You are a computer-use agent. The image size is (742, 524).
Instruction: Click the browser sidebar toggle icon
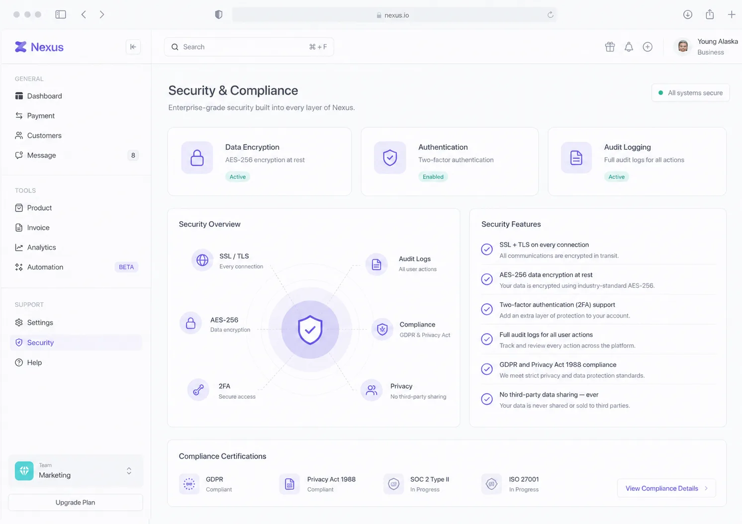tap(61, 14)
